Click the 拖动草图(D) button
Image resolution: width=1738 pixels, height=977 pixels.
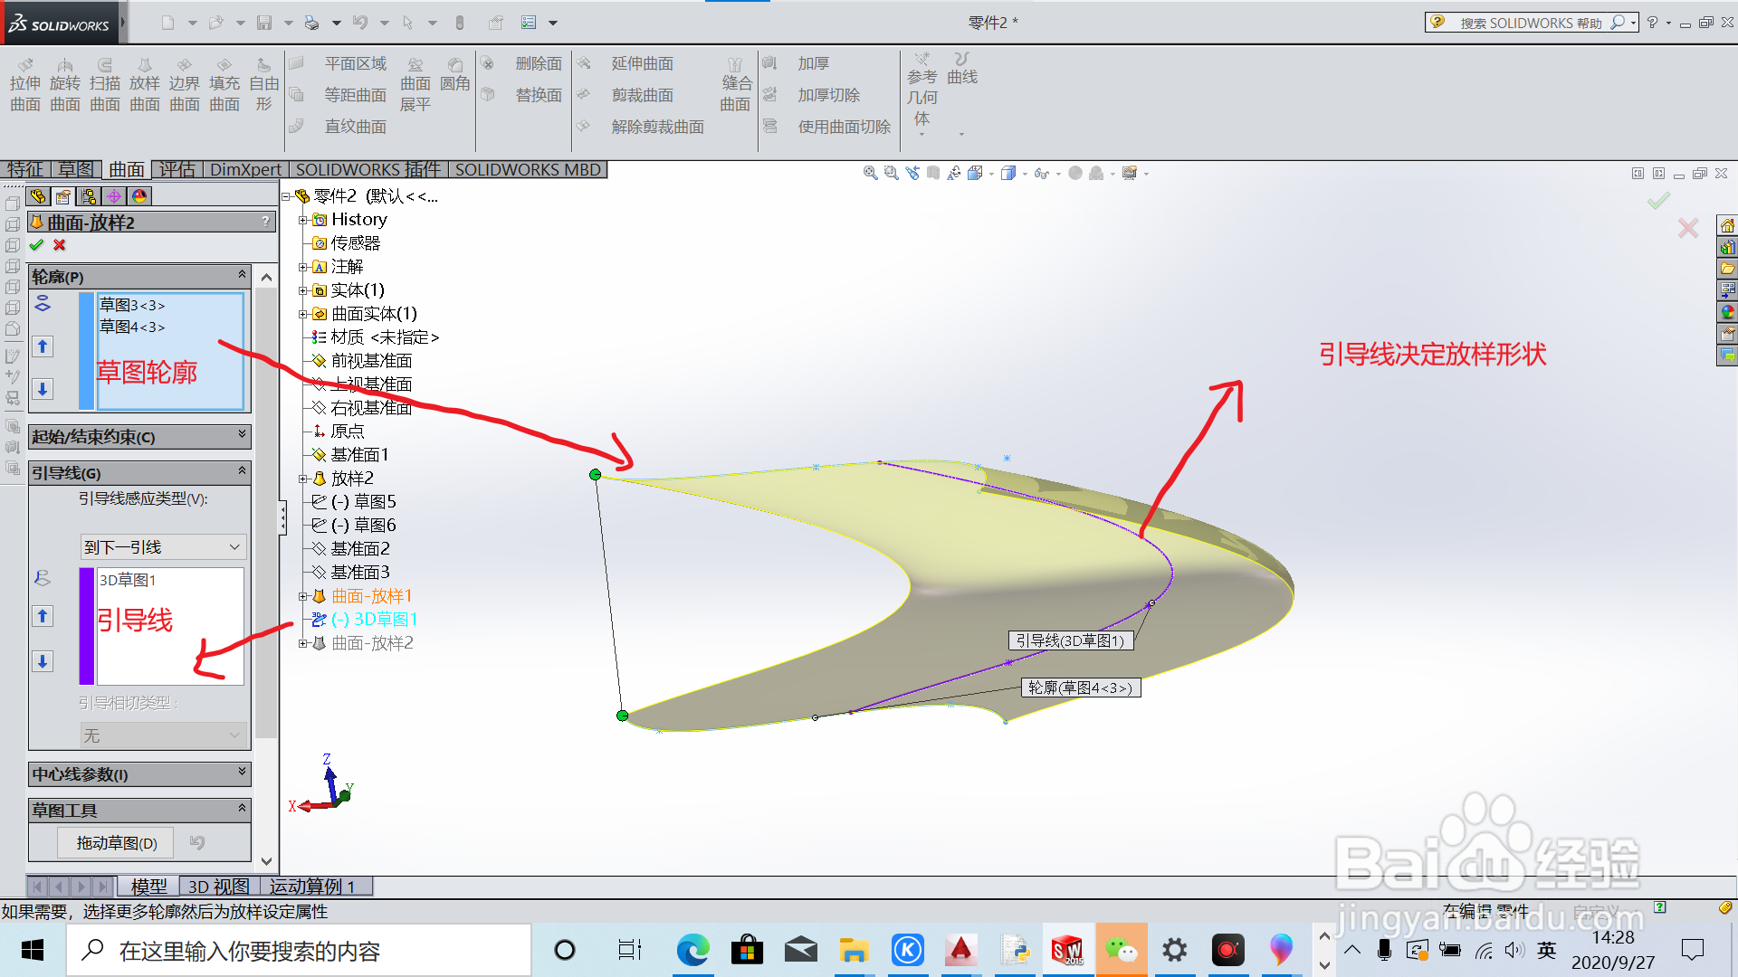pos(117,843)
